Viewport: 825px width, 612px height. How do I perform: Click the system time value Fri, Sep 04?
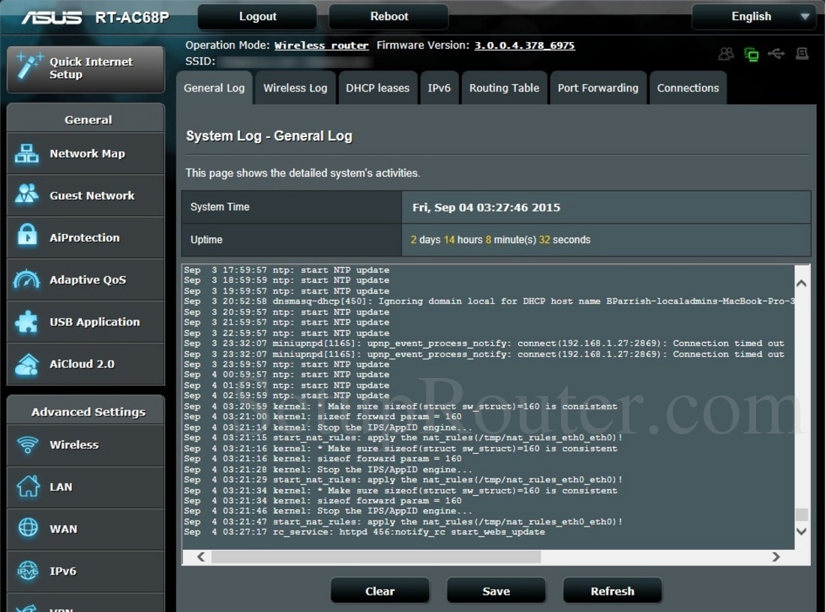click(486, 207)
